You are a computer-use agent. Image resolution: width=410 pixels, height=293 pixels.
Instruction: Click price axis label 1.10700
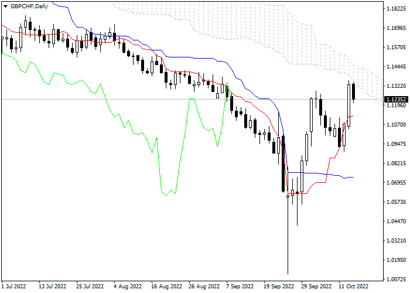pos(396,125)
